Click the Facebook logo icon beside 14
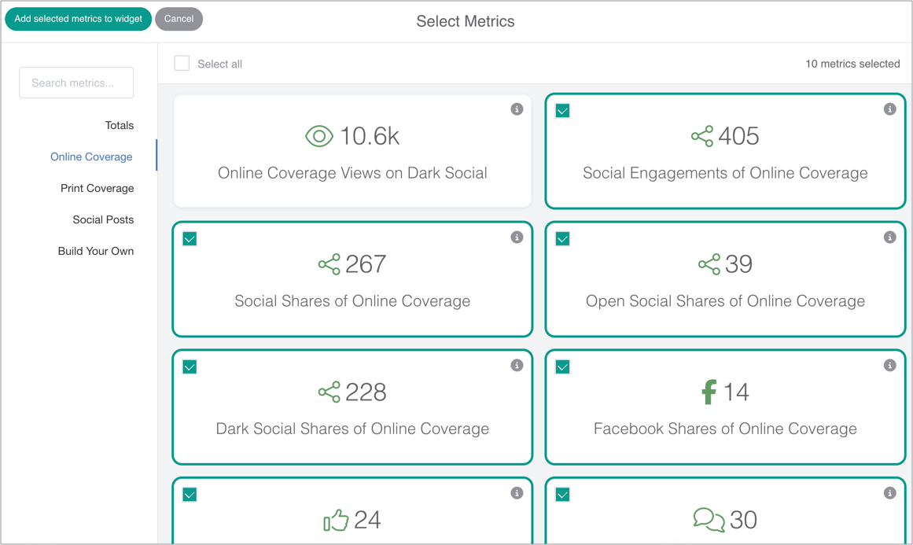Screen dimensions: 913x545 709,392
